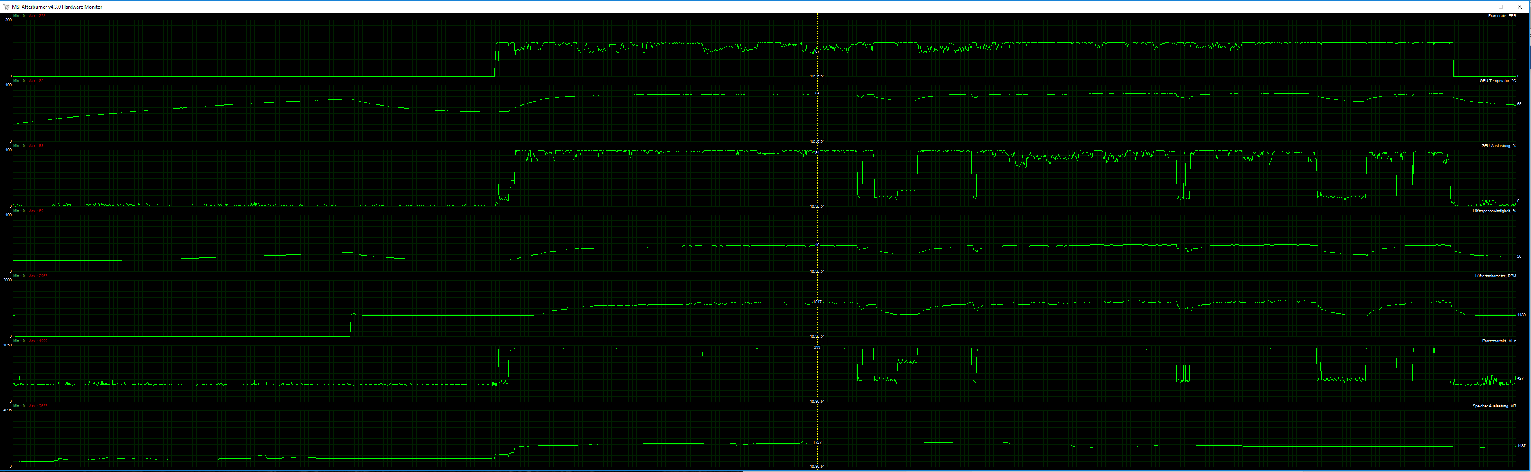Click the marker value 1727 on memory graph
This screenshot has height=472, width=1531.
point(817,442)
